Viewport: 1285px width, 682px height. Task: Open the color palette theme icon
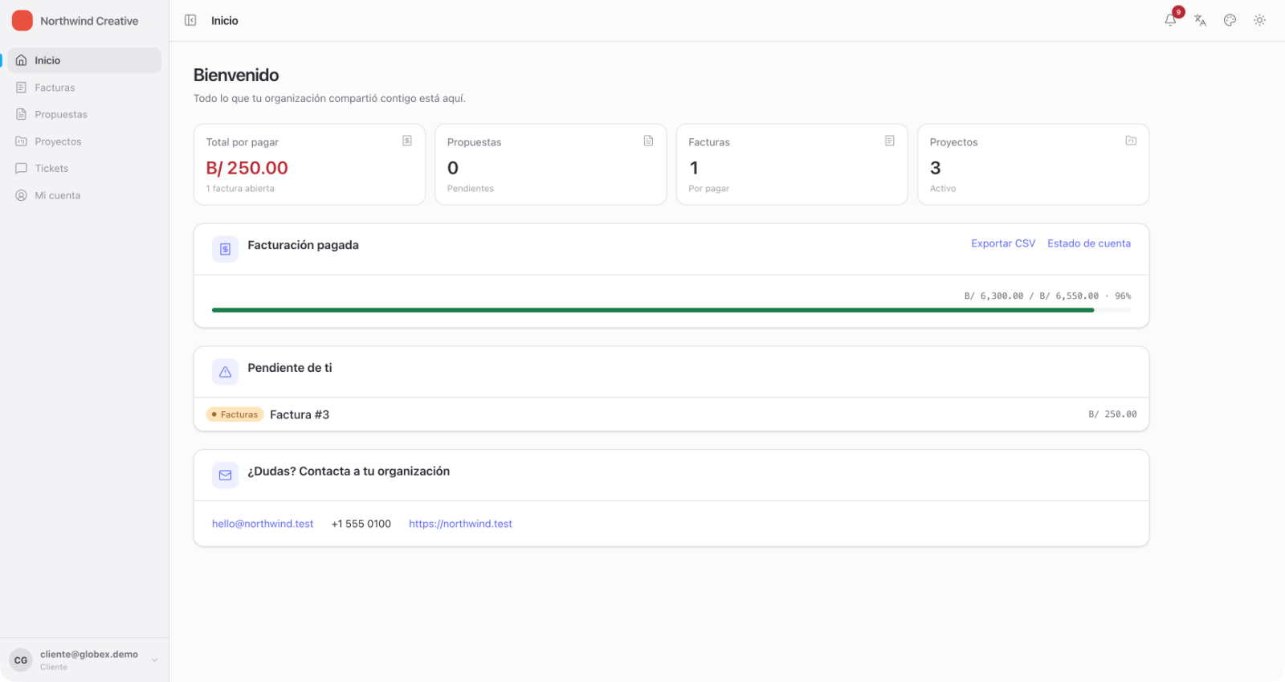1230,20
